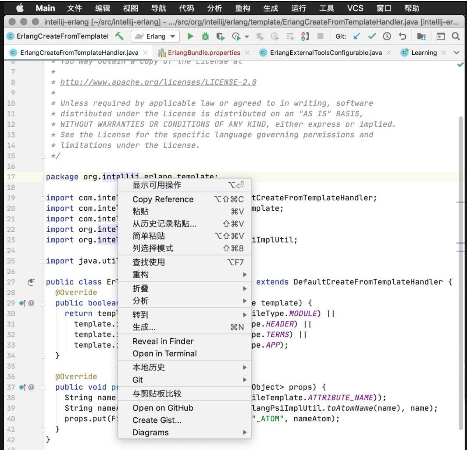Click the green inspection checkmark above the scrollbar
The image size is (467, 450).
(460, 64)
